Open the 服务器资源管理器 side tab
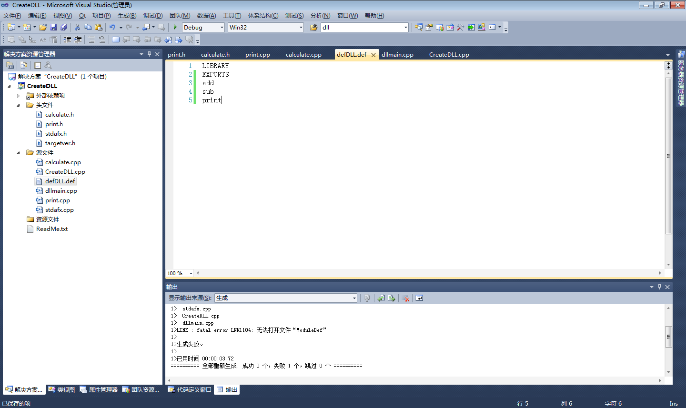Viewport: 686px width, 408px height. (681, 78)
